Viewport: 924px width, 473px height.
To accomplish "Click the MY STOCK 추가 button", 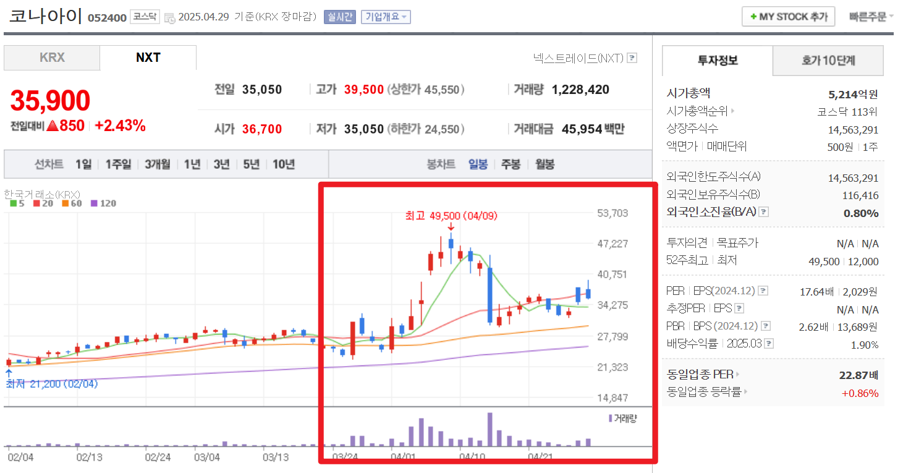I will [x=788, y=16].
